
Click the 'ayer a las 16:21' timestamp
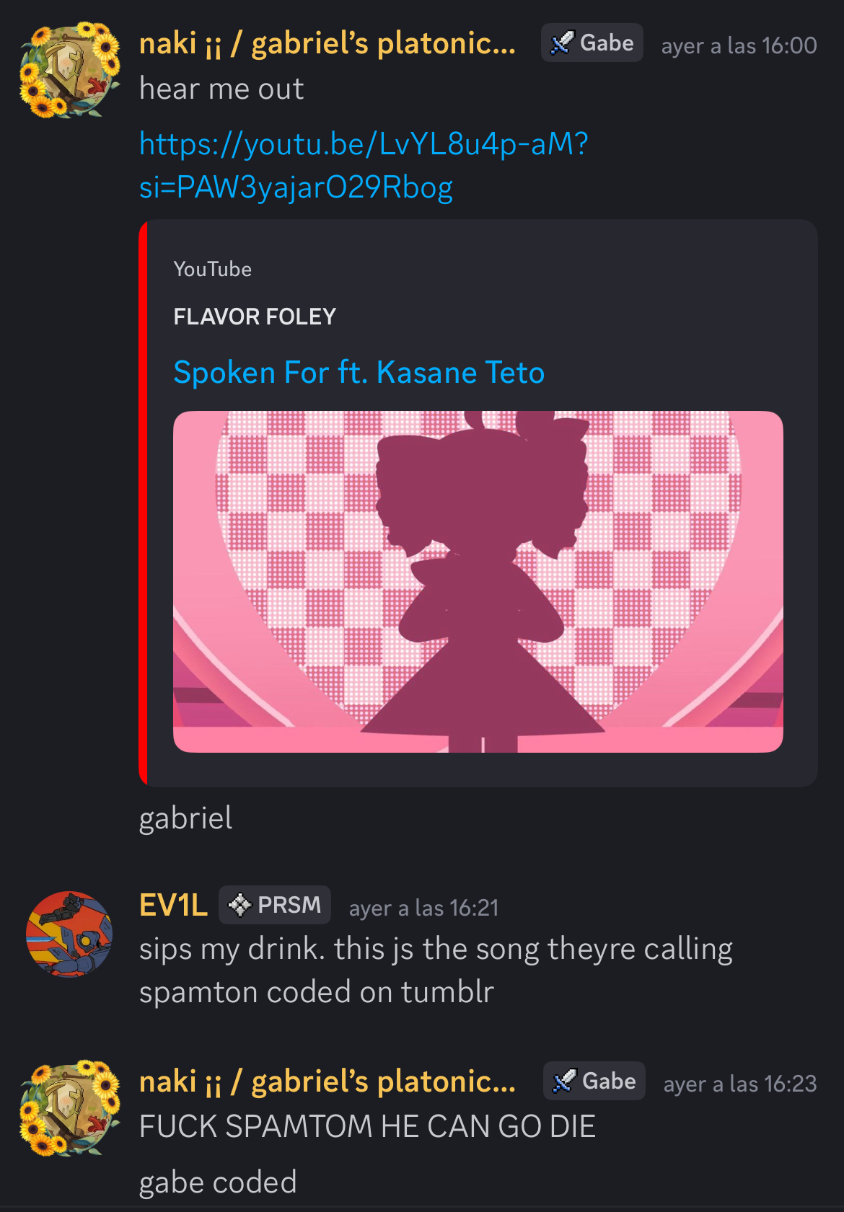click(423, 907)
